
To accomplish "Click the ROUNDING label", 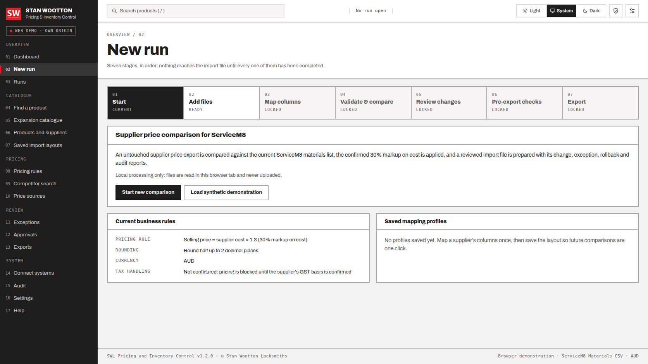I will 127,250.
